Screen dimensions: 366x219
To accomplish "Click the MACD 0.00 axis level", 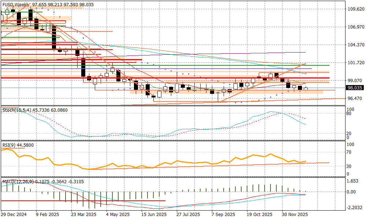I will (351, 192).
